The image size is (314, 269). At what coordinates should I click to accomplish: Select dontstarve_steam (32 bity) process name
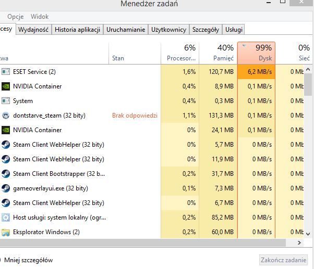49,116
